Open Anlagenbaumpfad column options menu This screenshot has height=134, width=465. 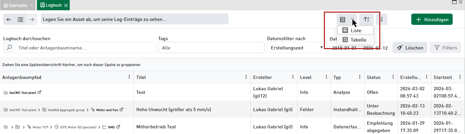[x=129, y=77]
